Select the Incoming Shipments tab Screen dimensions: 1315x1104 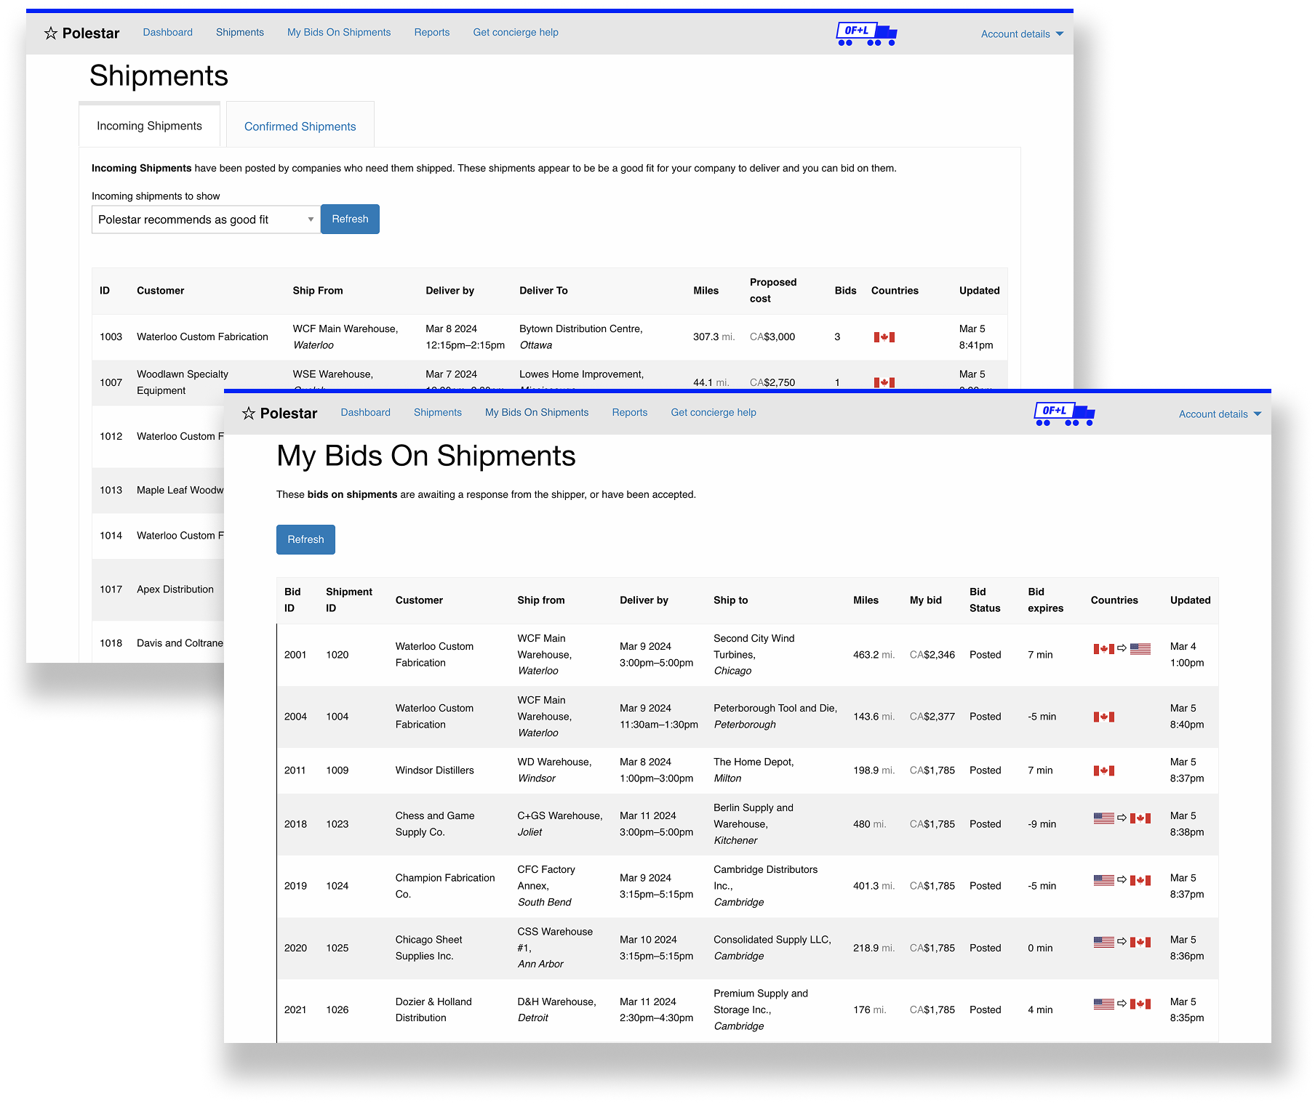point(149,126)
